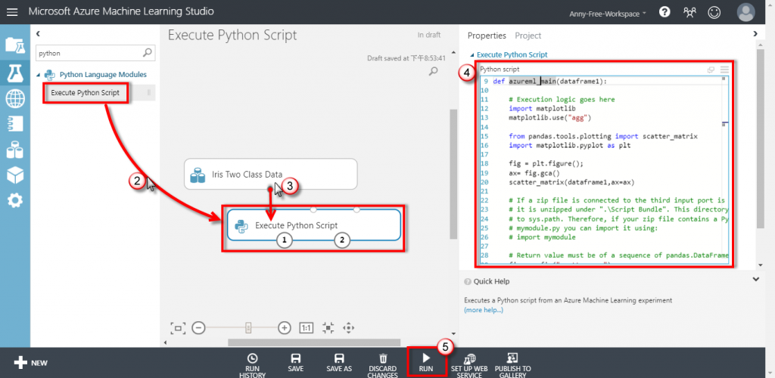Toggle the pan mode arrows icon

click(x=349, y=327)
